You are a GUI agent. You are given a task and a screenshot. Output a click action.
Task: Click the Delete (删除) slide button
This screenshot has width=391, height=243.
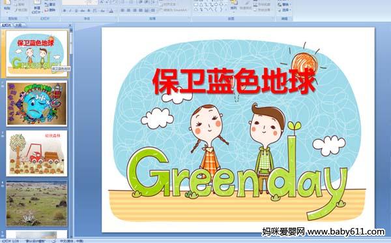[x=50, y=10]
